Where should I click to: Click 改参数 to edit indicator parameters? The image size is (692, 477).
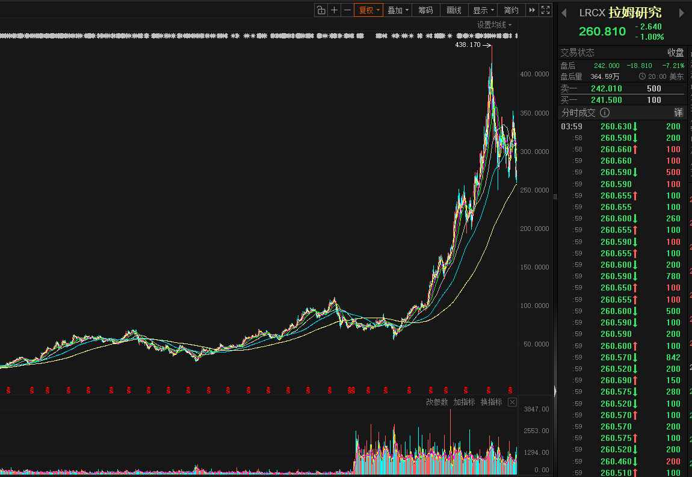(437, 402)
